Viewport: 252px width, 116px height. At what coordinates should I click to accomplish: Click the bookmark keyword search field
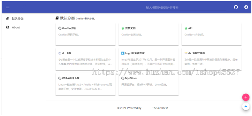pos(186,8)
